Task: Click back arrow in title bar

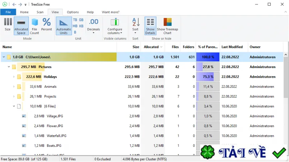Action: tap(14, 4)
